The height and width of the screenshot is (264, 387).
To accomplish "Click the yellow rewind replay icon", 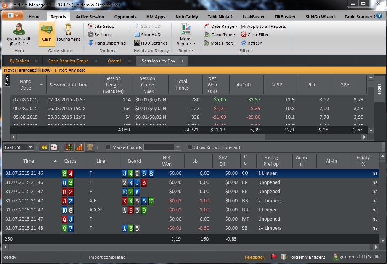I will coord(44,147).
